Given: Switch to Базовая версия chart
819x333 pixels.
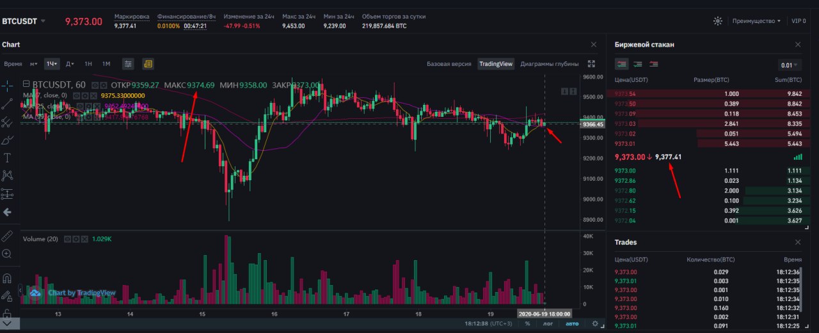Looking at the screenshot, I should (449, 64).
